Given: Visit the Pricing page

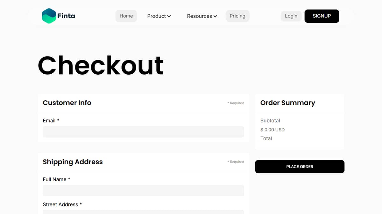Looking at the screenshot, I should (237, 16).
